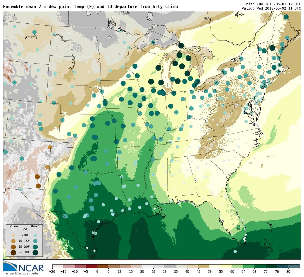Select the '5-10F' legend label
Image resolution: width=304 pixels, height=277 pixels.
coord(24,235)
